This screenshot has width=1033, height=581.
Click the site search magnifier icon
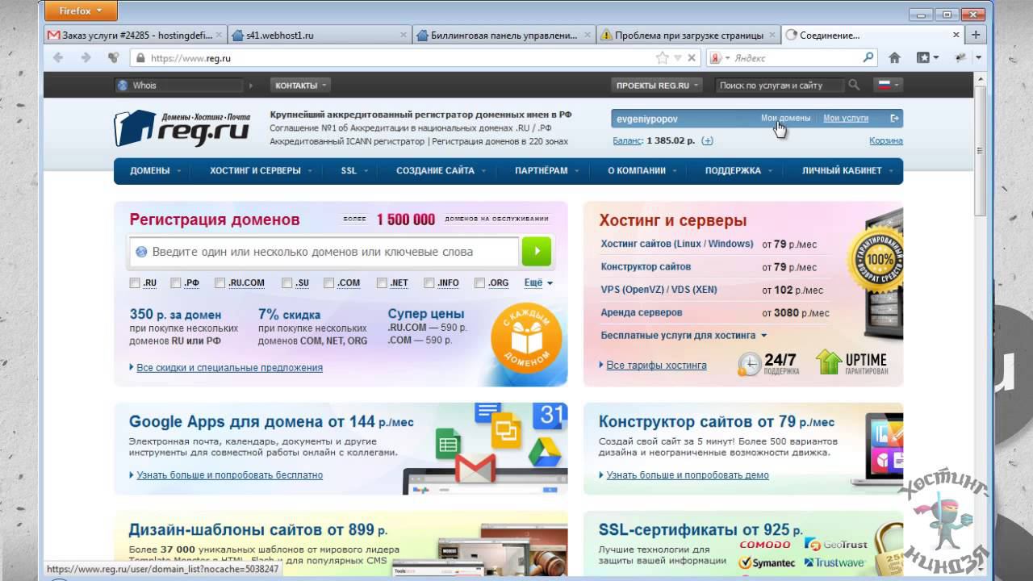[x=854, y=85]
